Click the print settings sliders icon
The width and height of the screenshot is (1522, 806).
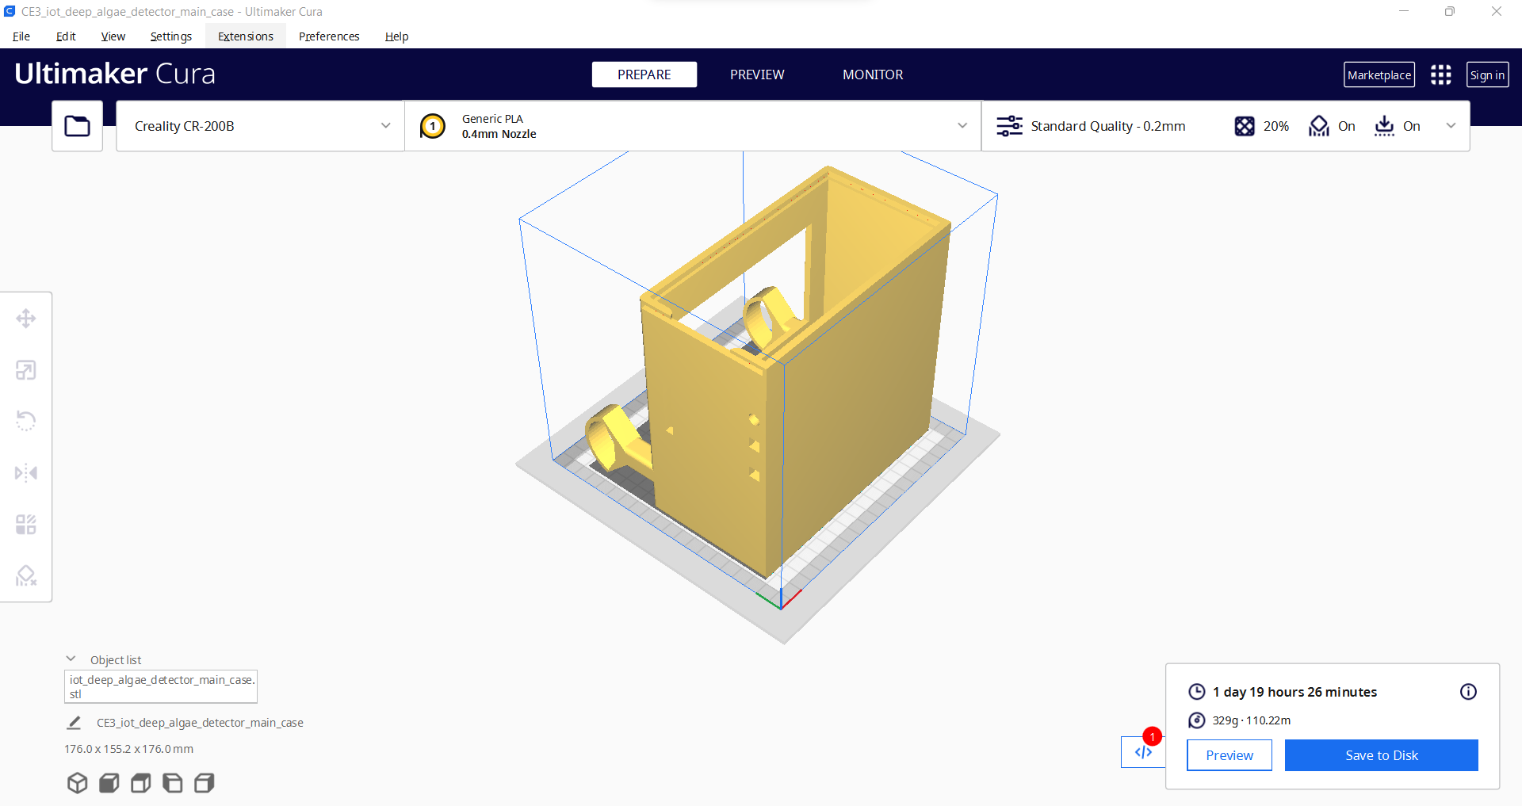(1009, 126)
